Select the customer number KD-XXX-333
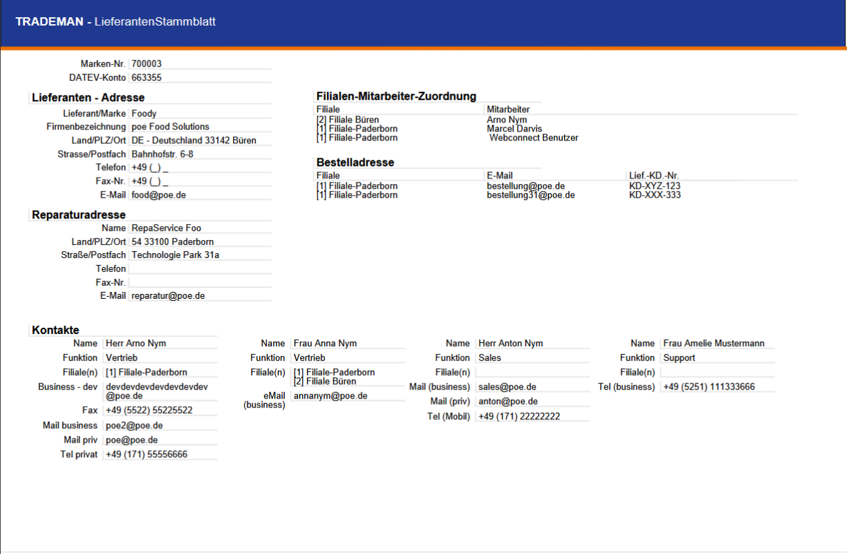Viewport: 847px width, 554px height. click(655, 195)
